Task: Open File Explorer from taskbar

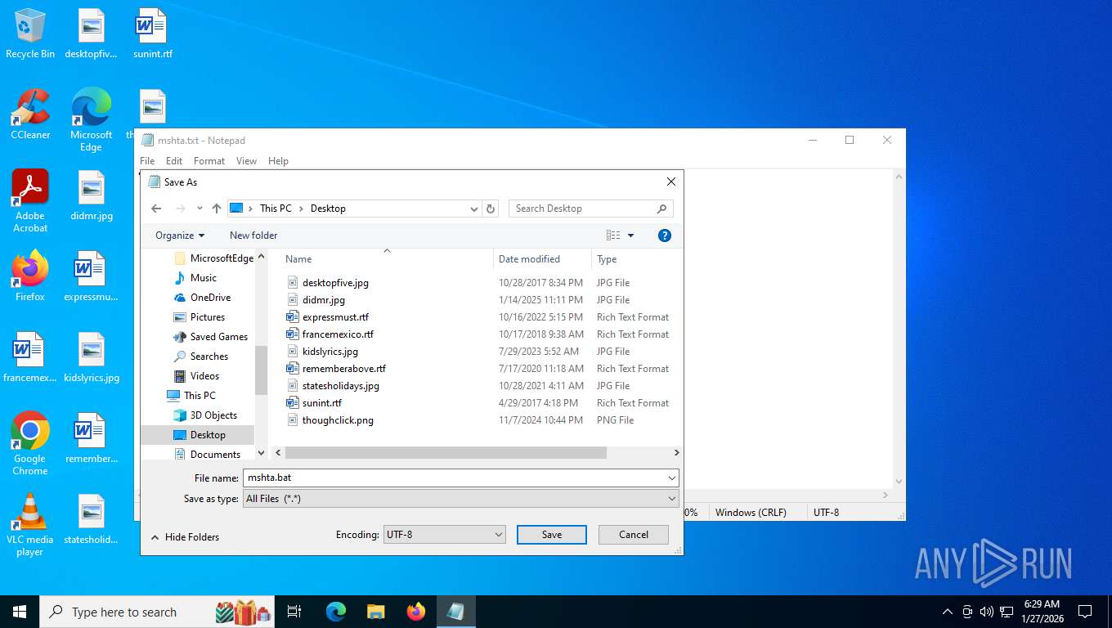Action: click(375, 612)
